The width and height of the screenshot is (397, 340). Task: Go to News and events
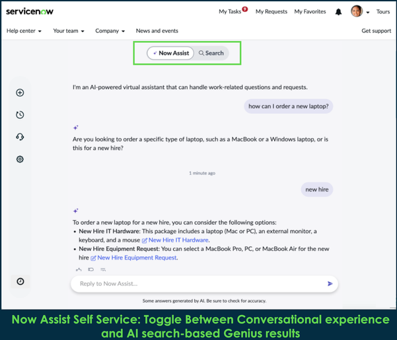pos(157,31)
